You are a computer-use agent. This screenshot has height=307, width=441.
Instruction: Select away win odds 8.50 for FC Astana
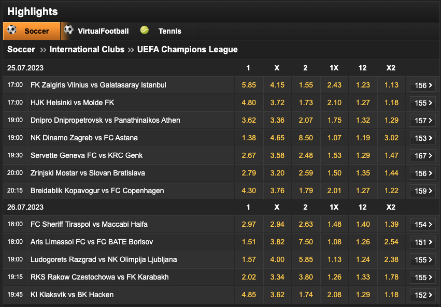(306, 138)
